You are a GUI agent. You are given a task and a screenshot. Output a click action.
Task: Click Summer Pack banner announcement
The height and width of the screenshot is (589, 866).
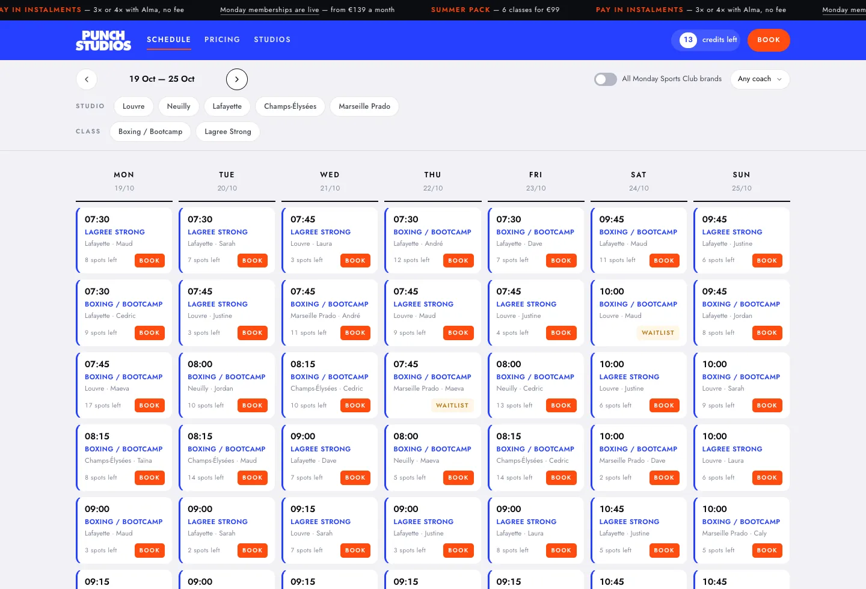pos(495,10)
